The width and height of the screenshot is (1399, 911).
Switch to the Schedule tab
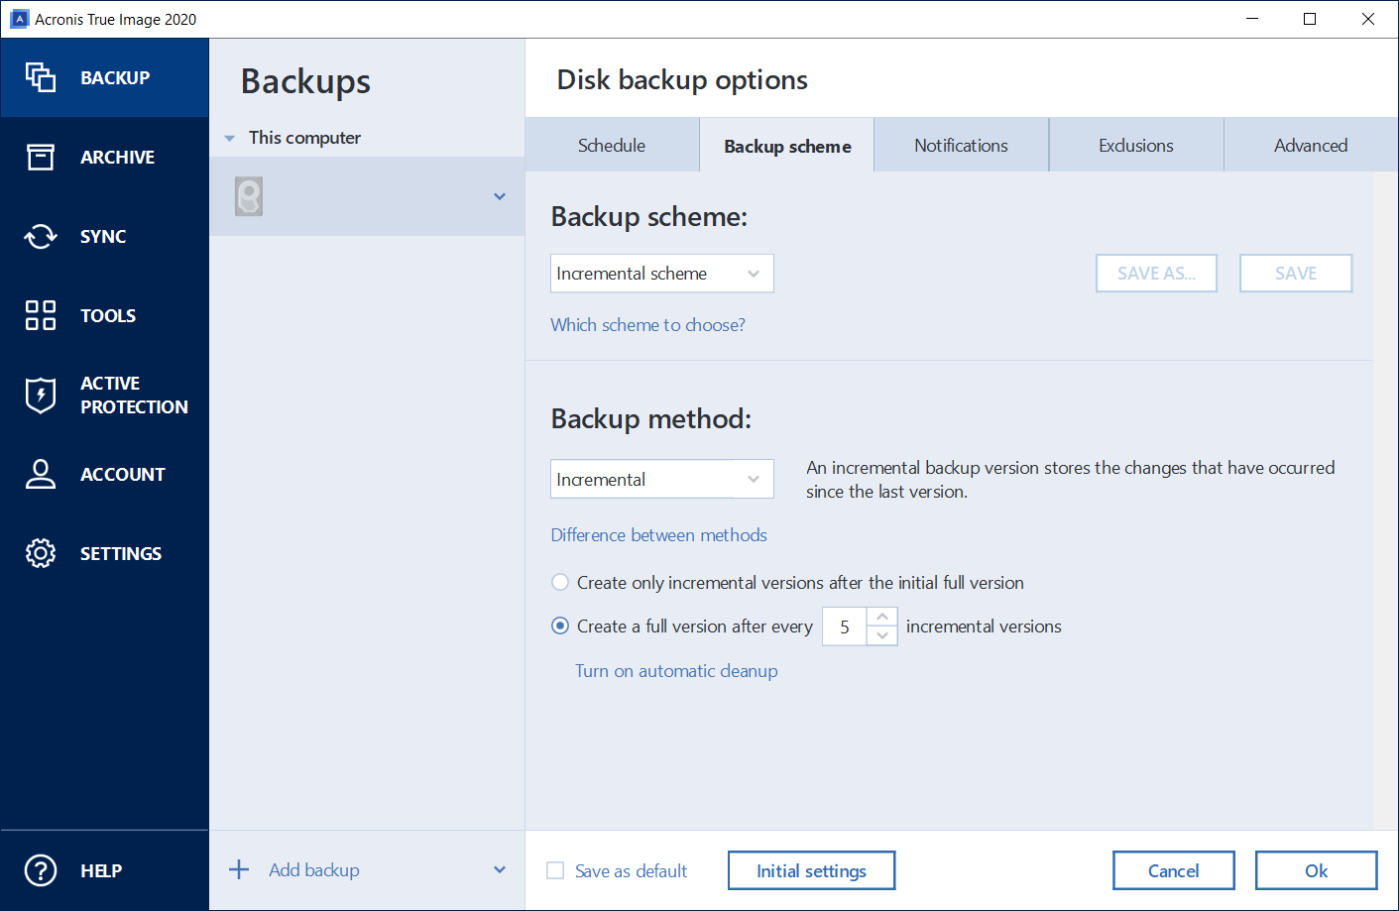612,145
